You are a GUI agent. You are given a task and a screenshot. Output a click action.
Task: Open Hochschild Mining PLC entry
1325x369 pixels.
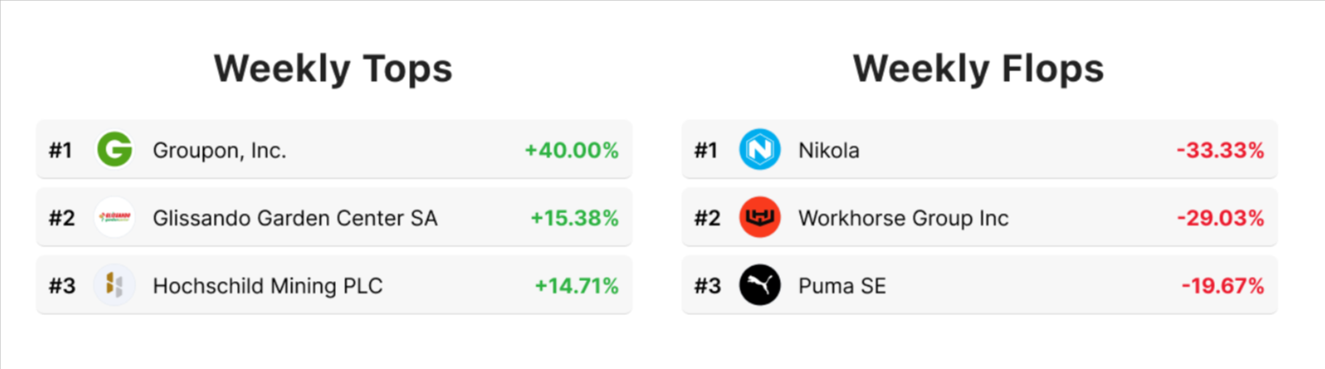coord(268,285)
